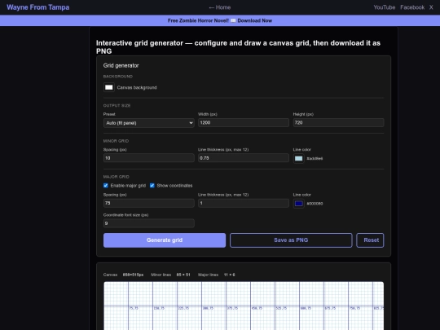Click the Generate grid button
The width and height of the screenshot is (440, 330).
coord(165,240)
